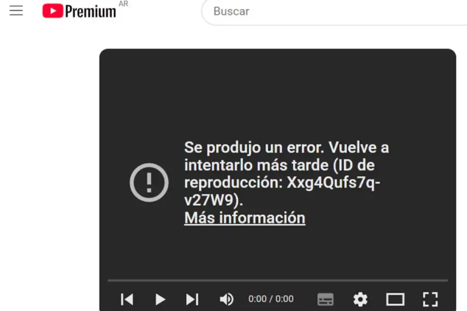The height and width of the screenshot is (311, 467).
Task: Open the hamburger guide menu
Action: click(x=16, y=10)
